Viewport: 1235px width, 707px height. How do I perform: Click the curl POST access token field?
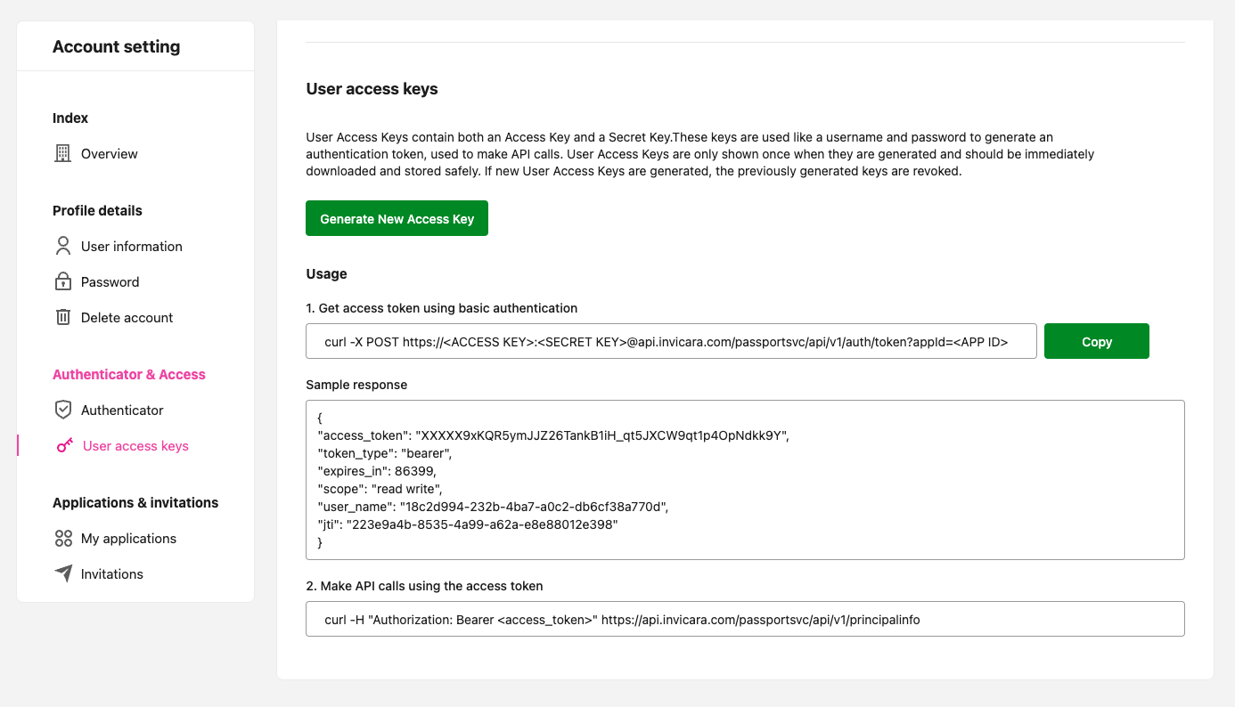[670, 341]
